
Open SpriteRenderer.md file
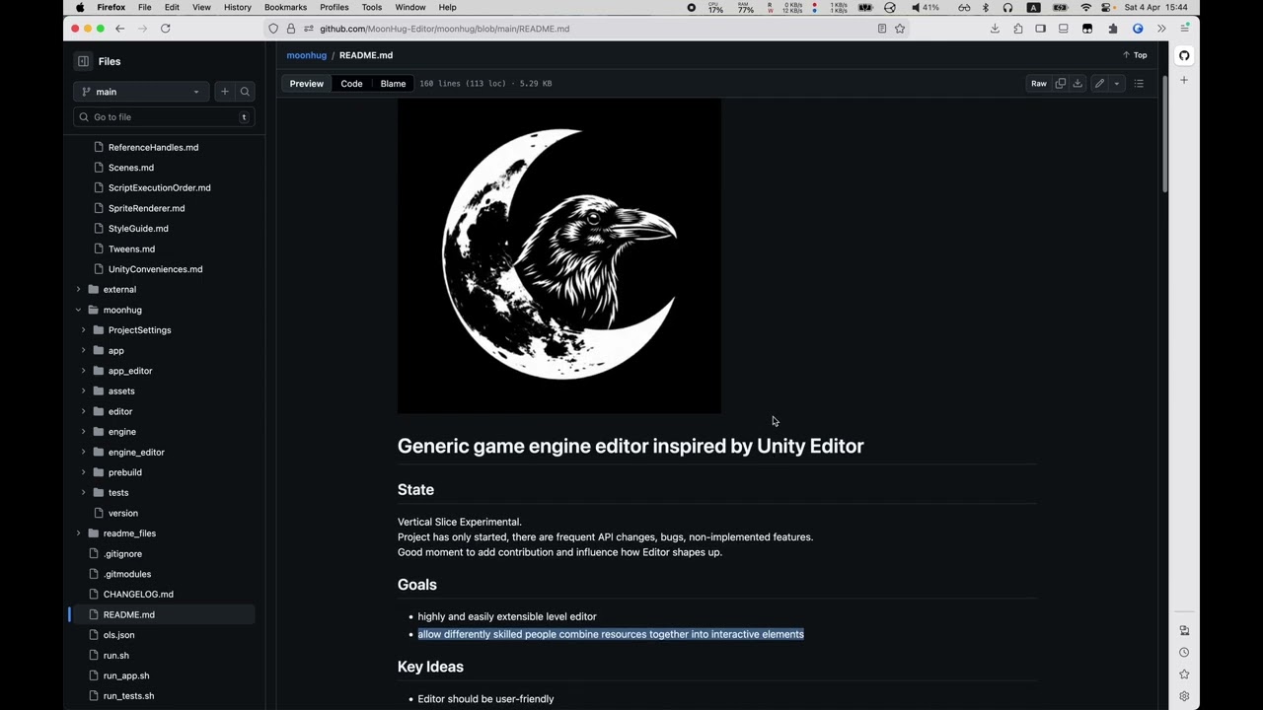[x=146, y=208]
